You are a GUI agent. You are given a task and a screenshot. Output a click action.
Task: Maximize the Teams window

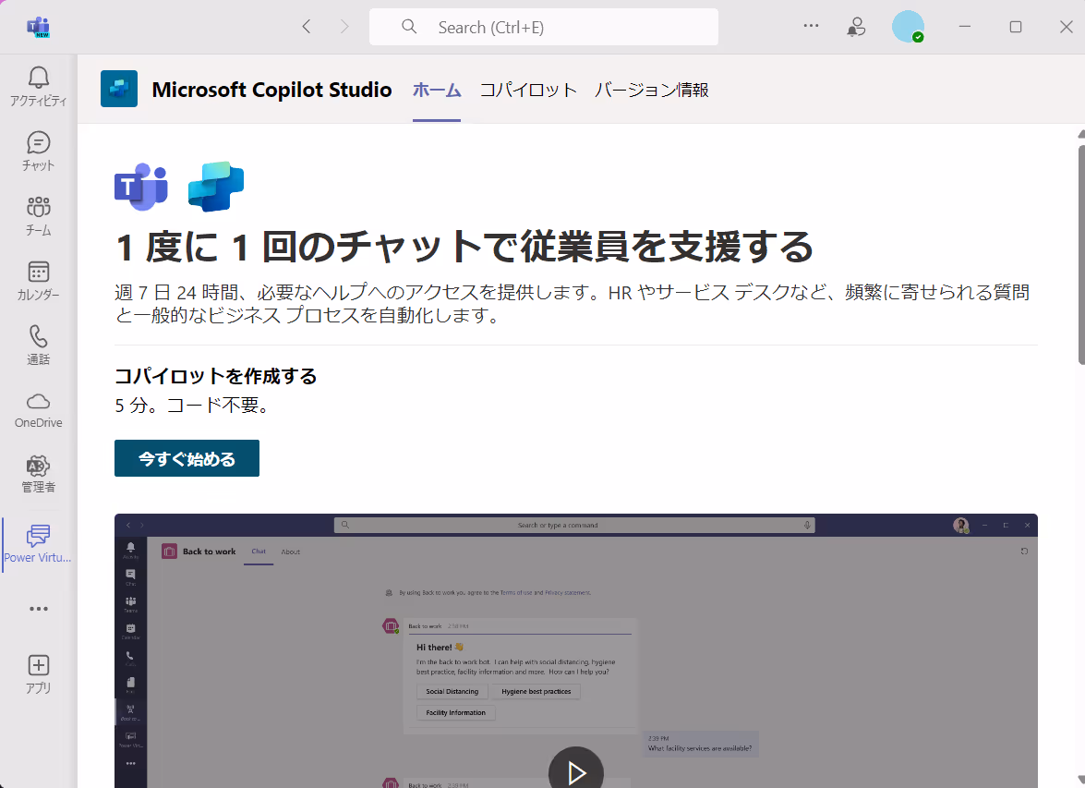point(1015,27)
